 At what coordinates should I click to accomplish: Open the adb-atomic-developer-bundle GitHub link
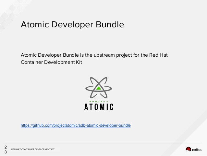pos(76,125)
